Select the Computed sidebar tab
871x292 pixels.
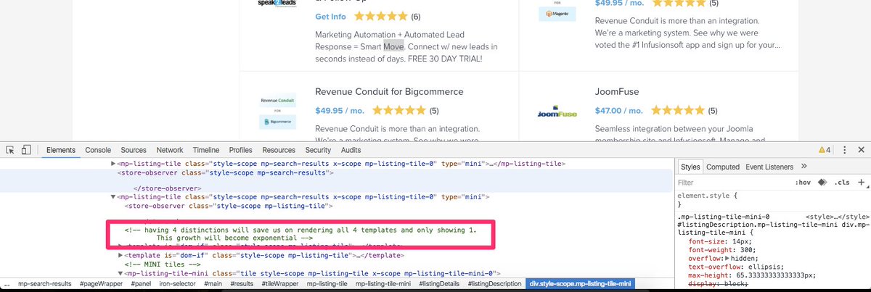[x=723, y=167]
